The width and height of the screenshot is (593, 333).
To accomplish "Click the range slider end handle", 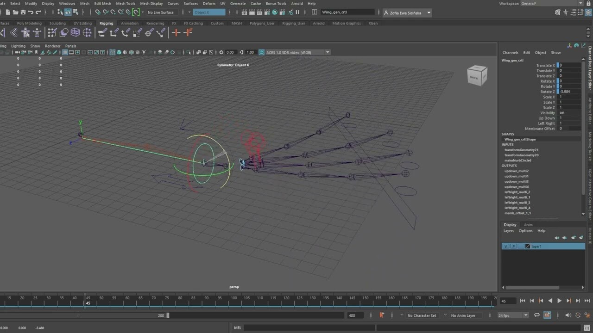I will [x=168, y=315].
